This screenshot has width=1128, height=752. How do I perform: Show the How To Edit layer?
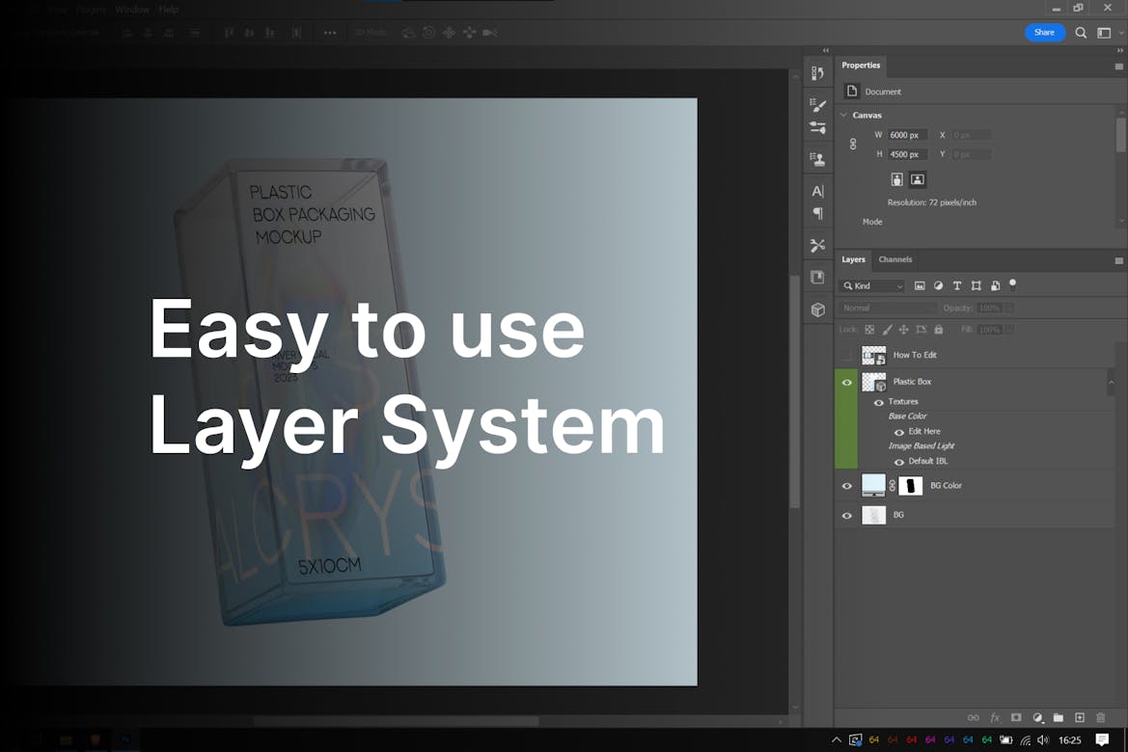tap(847, 356)
